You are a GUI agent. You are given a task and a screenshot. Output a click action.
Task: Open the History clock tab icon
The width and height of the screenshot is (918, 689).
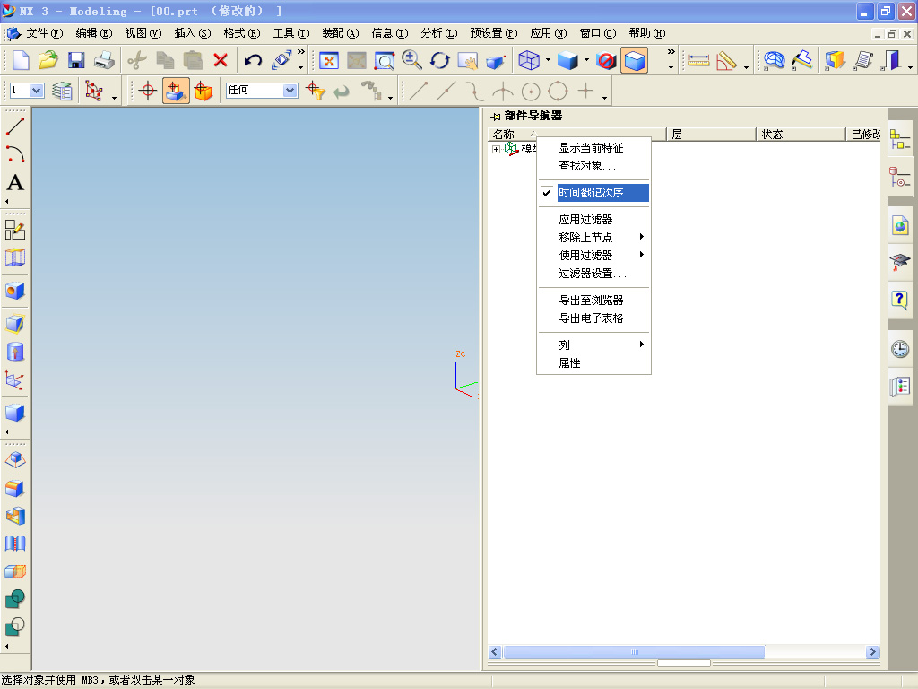(900, 349)
